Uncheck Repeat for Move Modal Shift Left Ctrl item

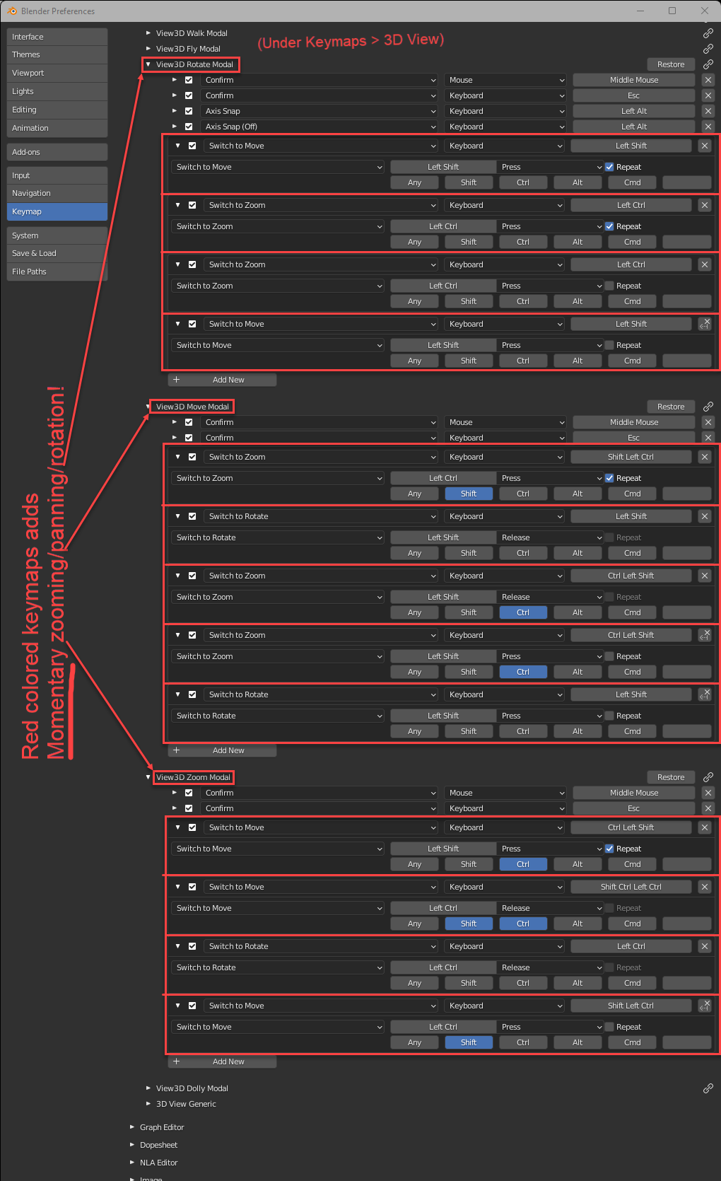pyautogui.click(x=609, y=478)
